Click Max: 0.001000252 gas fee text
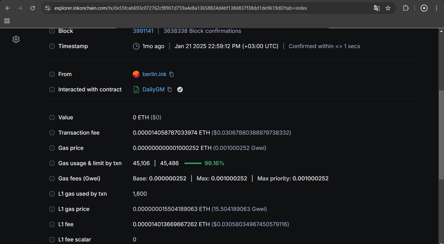444x244 pixels. point(222,178)
